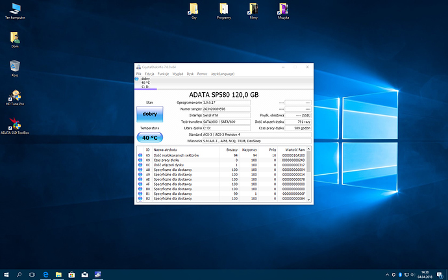Open the Język(Language) menu

click(x=223, y=74)
